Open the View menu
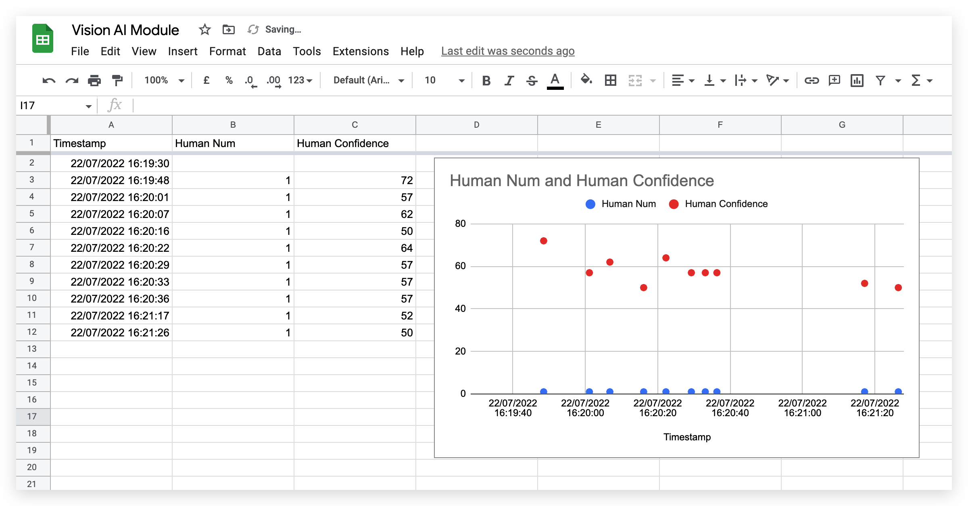This screenshot has width=968, height=506. pyautogui.click(x=144, y=51)
